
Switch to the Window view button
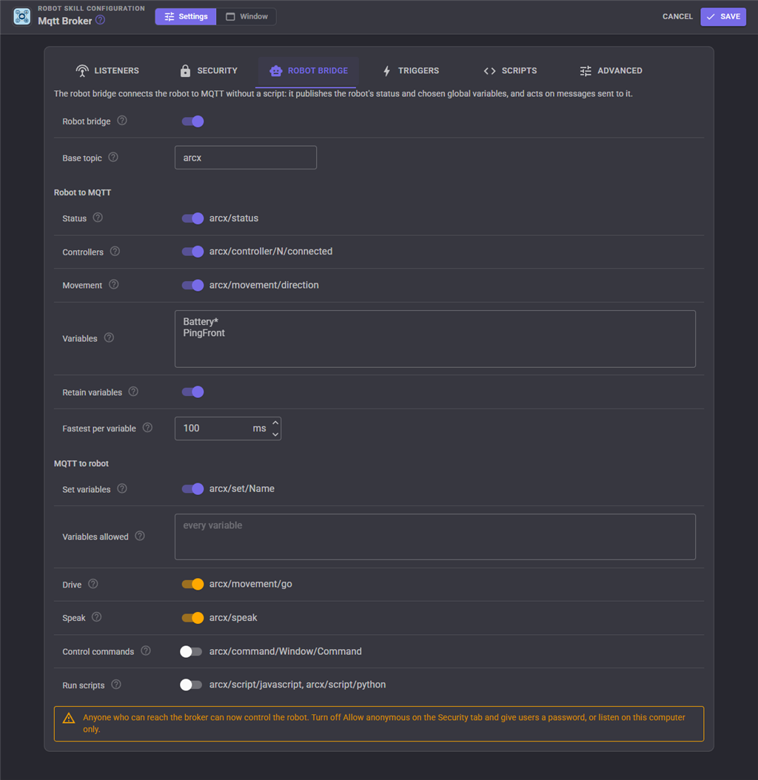(x=246, y=16)
